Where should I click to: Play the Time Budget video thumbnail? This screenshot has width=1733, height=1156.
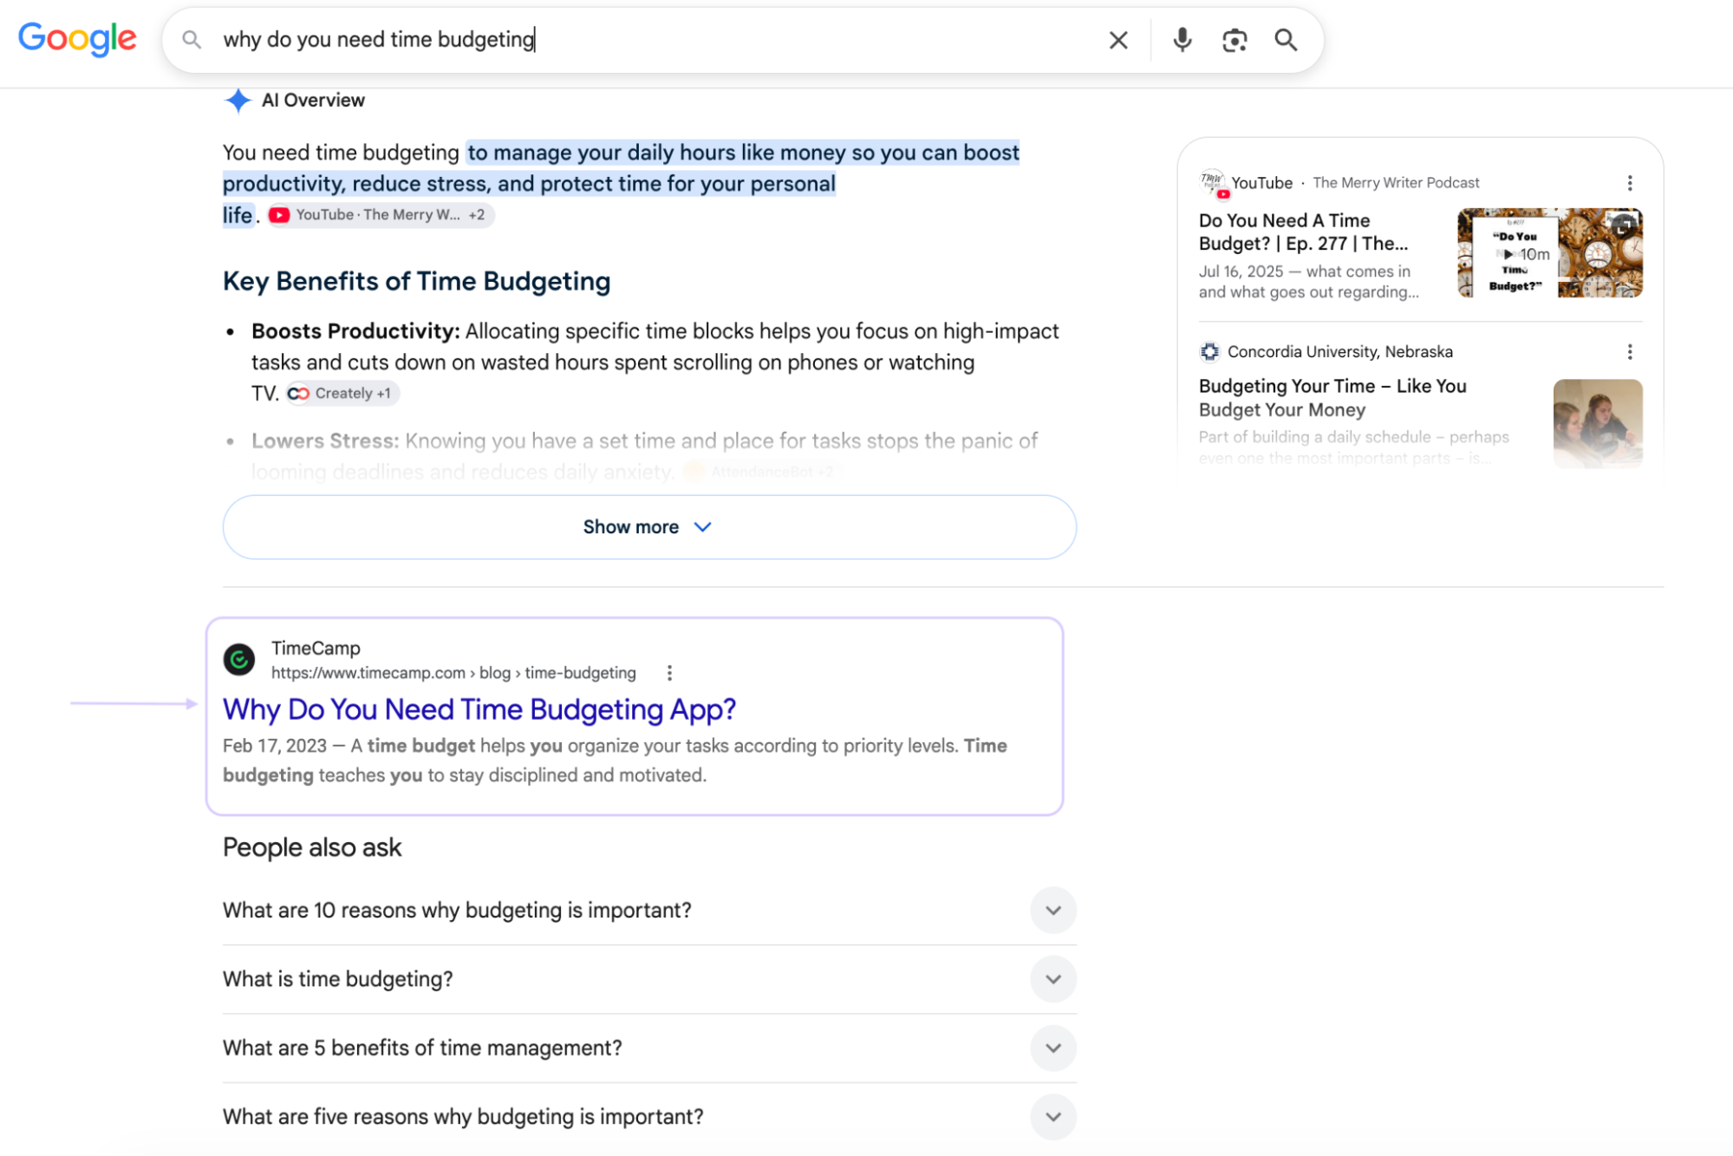point(1549,253)
